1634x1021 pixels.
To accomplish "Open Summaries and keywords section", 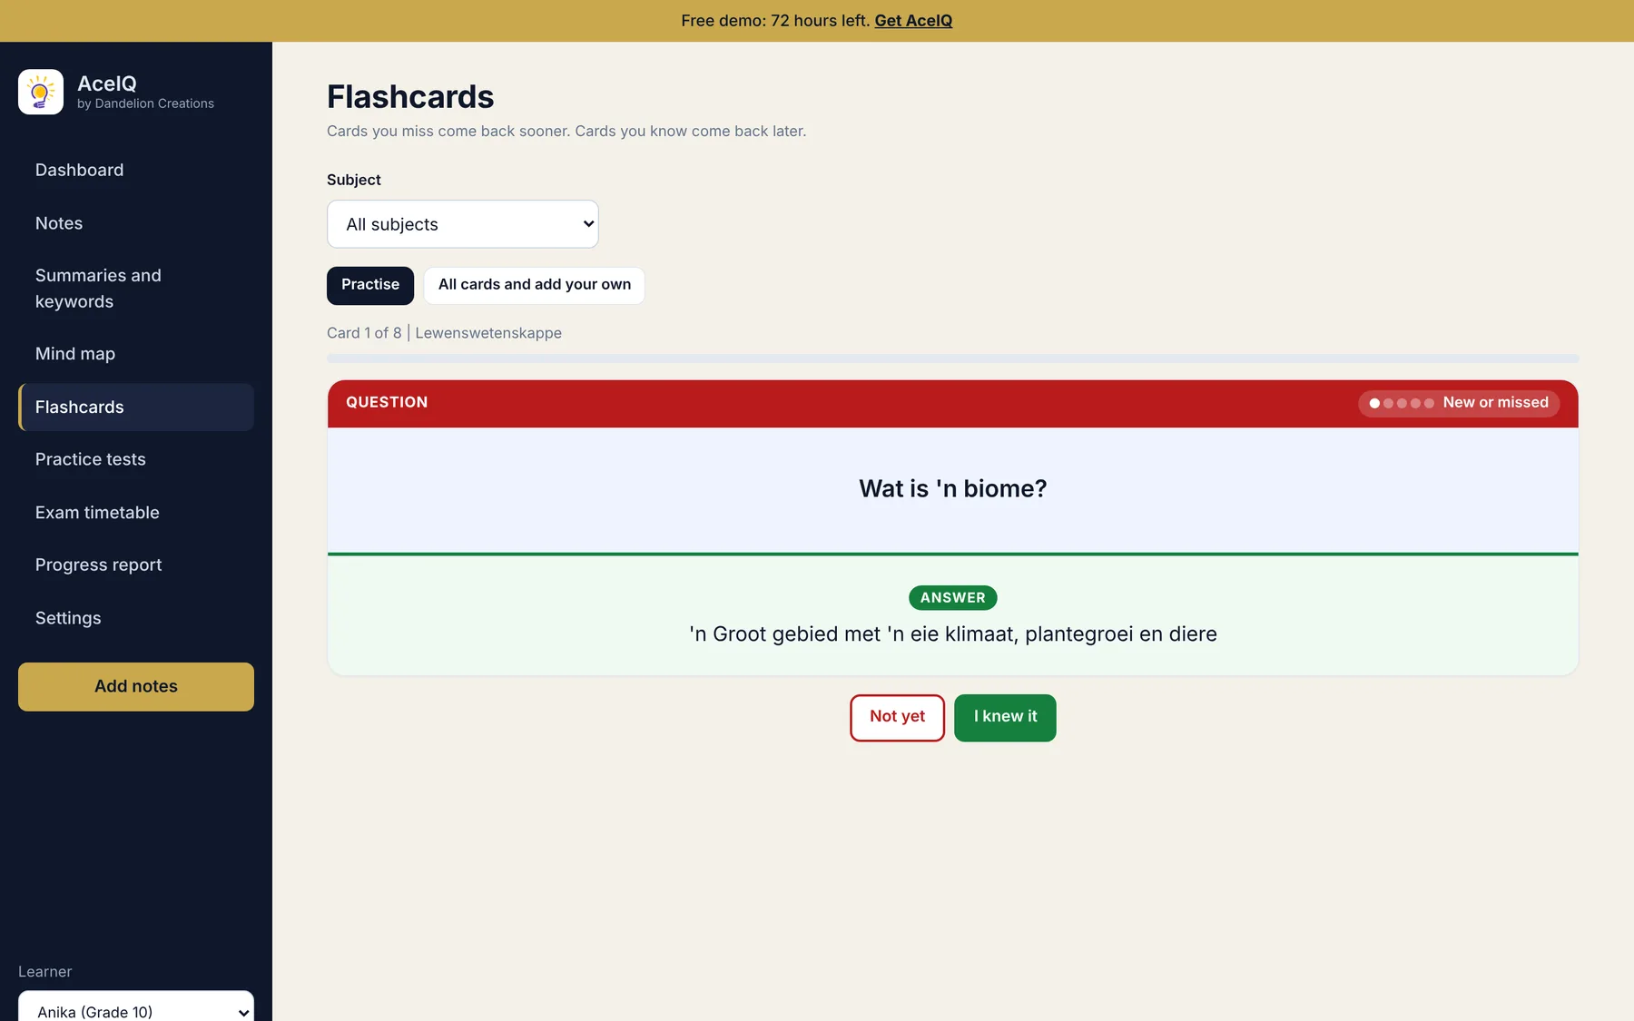I will (136, 289).
